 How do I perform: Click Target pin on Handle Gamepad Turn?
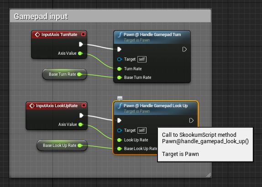coord(119,59)
